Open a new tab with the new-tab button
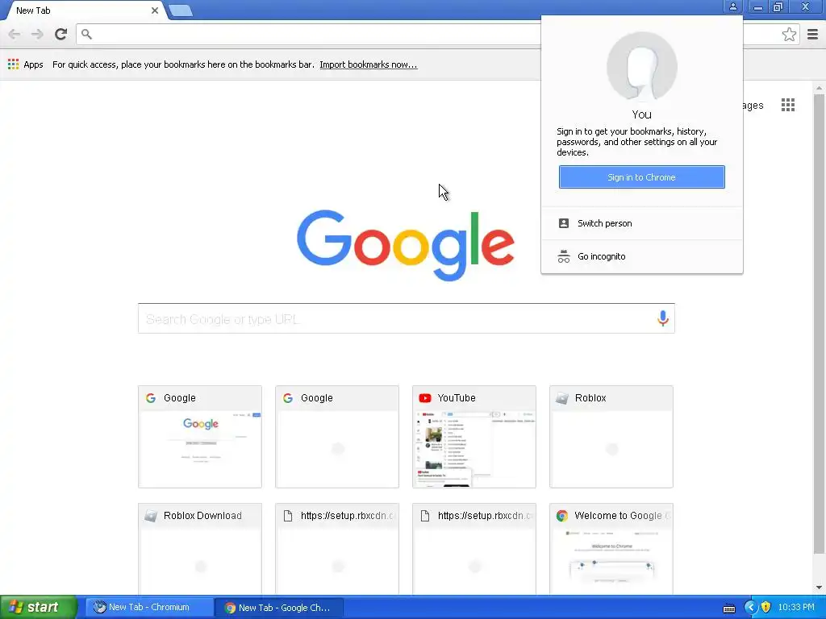This screenshot has height=619, width=826. [181, 10]
